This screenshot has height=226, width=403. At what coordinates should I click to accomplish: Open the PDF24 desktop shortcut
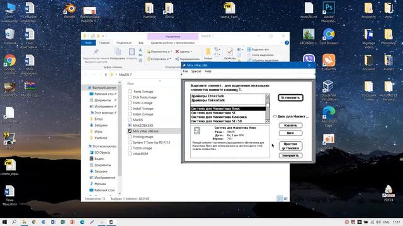[x=389, y=193]
